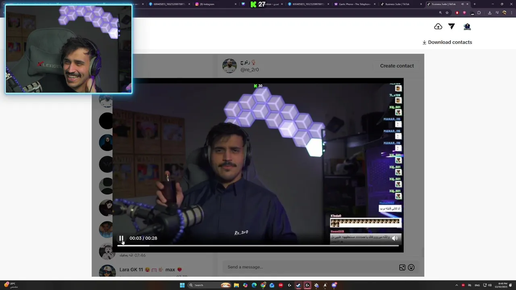Close the Gartic Phone tab

[375, 4]
